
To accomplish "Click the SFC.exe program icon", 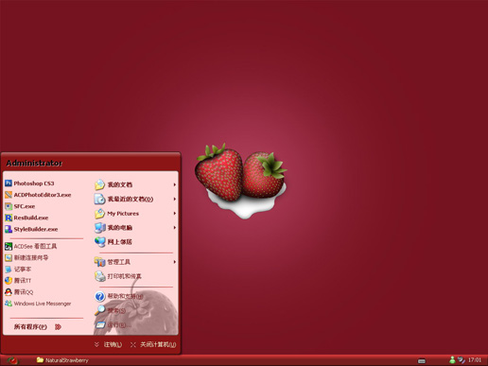I will [x=9, y=206].
